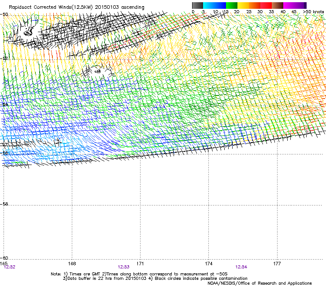Click the yellow 20-25 knots legend swatch
Viewport: 326px width, 286px height.
point(243,5)
